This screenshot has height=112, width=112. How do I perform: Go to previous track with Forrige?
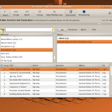(x=16, y=13)
